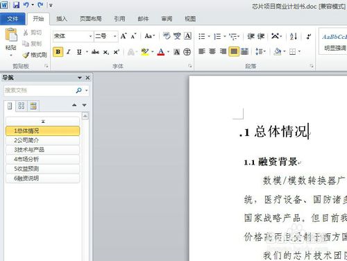Click the Asian Layout icon
The width and height of the screenshot is (347, 261).
tap(276, 36)
